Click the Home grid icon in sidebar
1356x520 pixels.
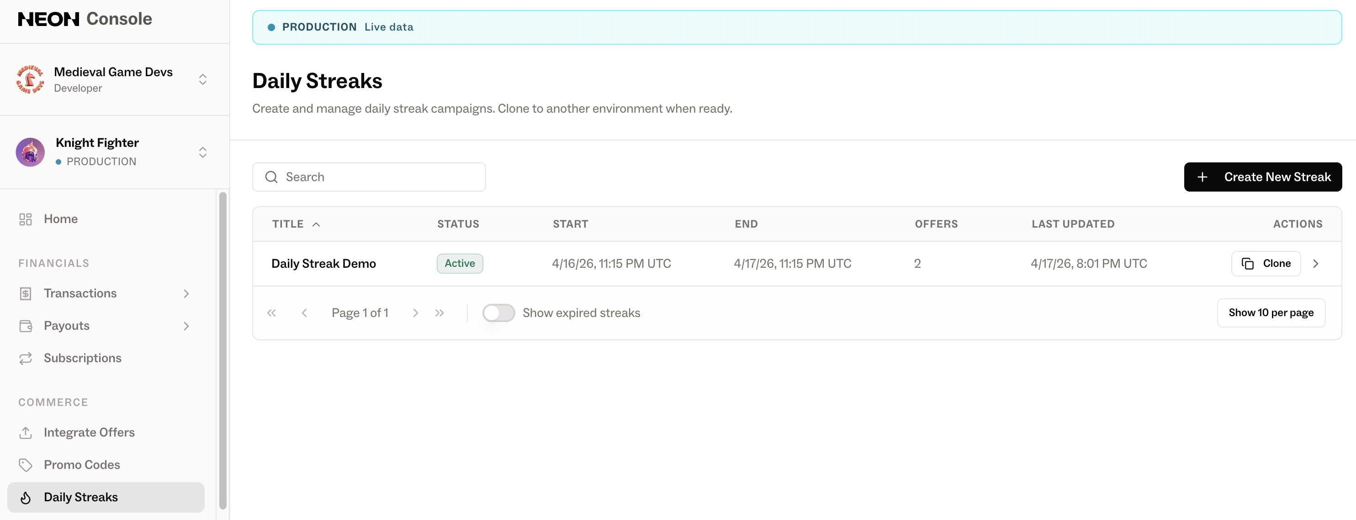pyautogui.click(x=25, y=219)
